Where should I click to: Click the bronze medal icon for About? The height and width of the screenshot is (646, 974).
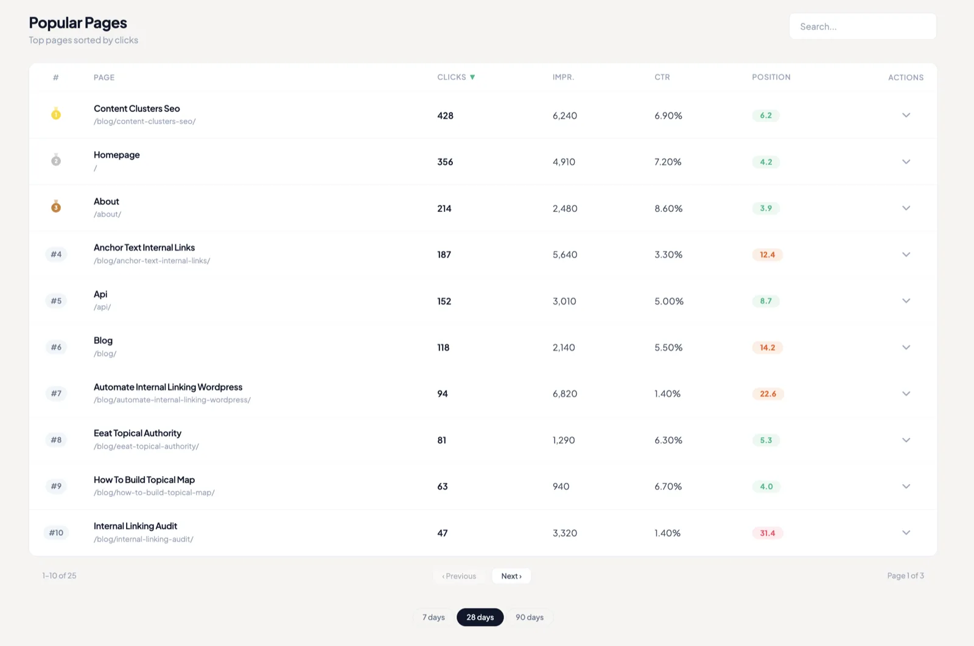[x=56, y=206]
